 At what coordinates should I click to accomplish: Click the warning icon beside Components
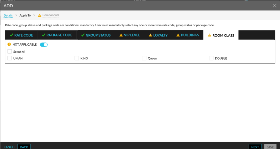40,15
